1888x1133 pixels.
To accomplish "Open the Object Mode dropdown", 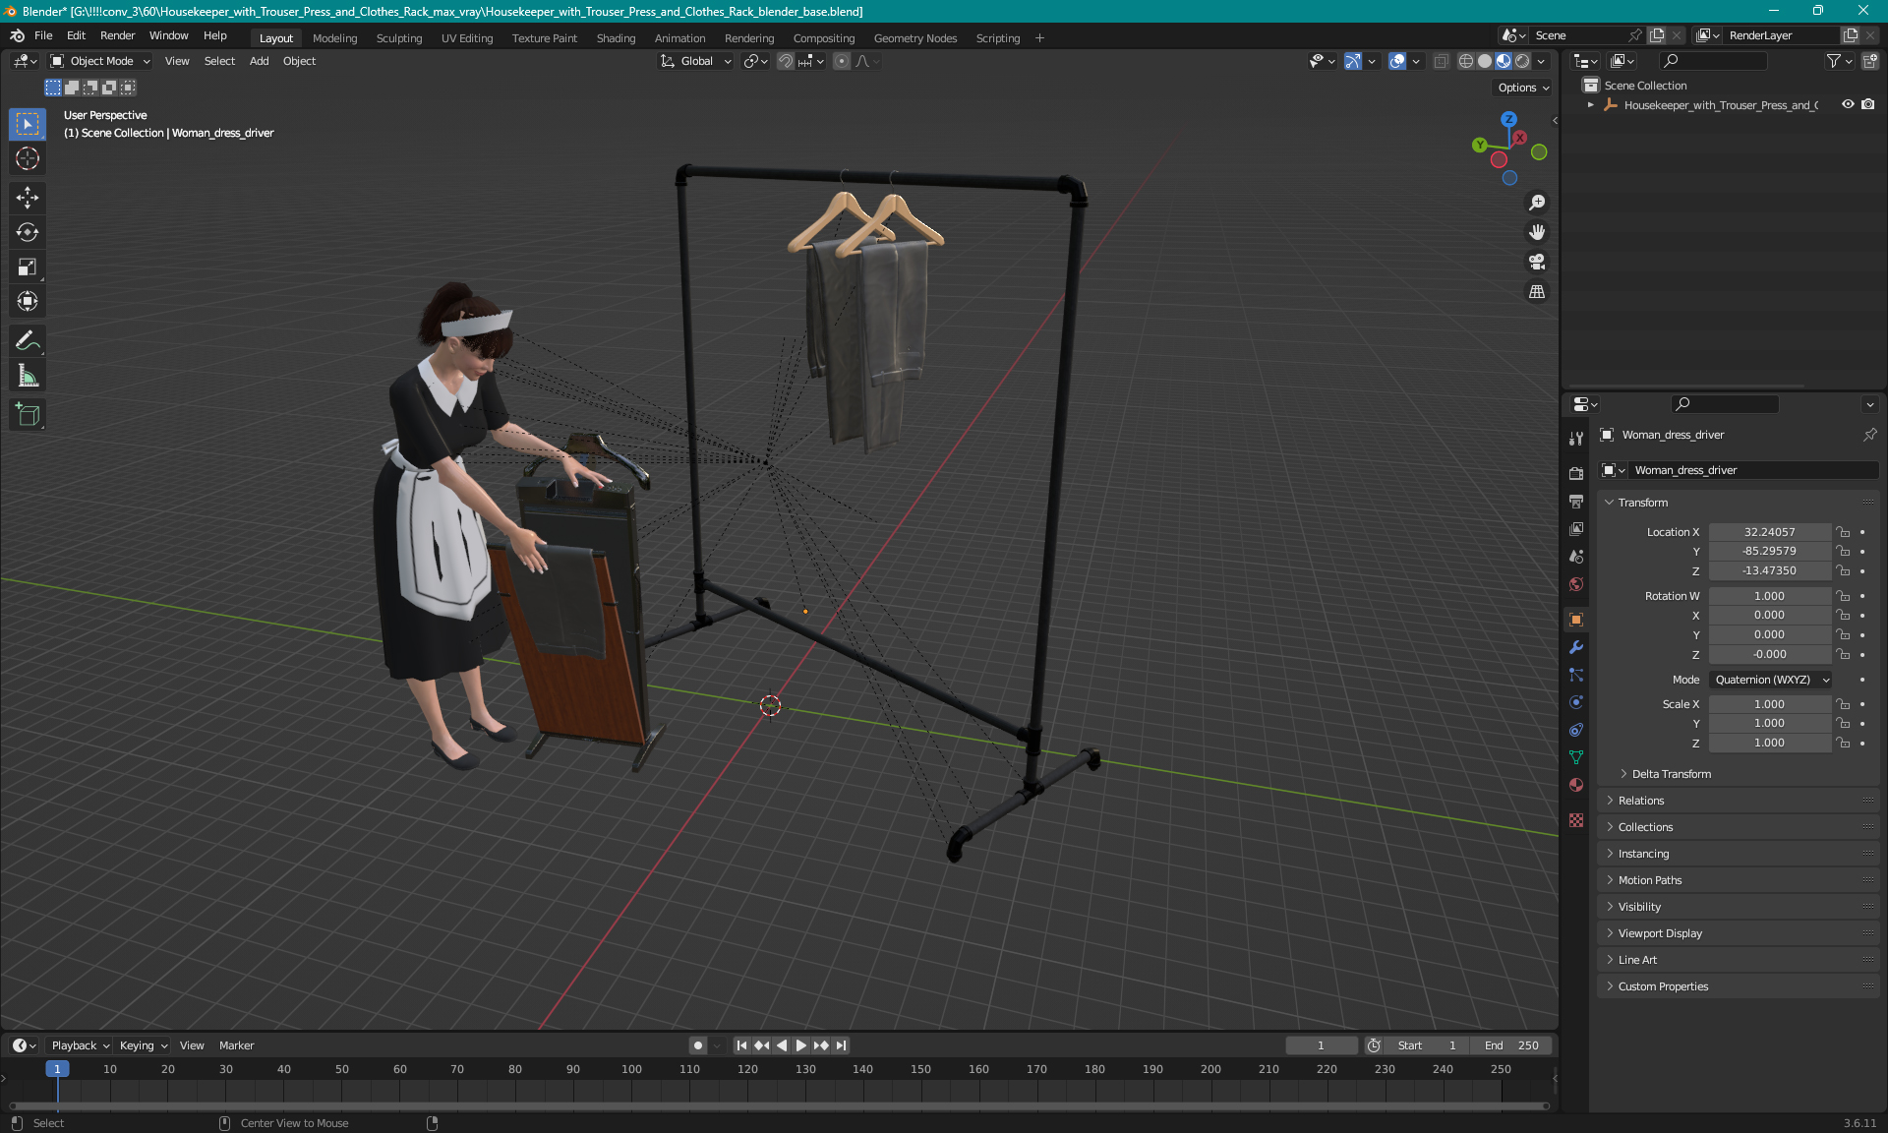I will pos(100,61).
